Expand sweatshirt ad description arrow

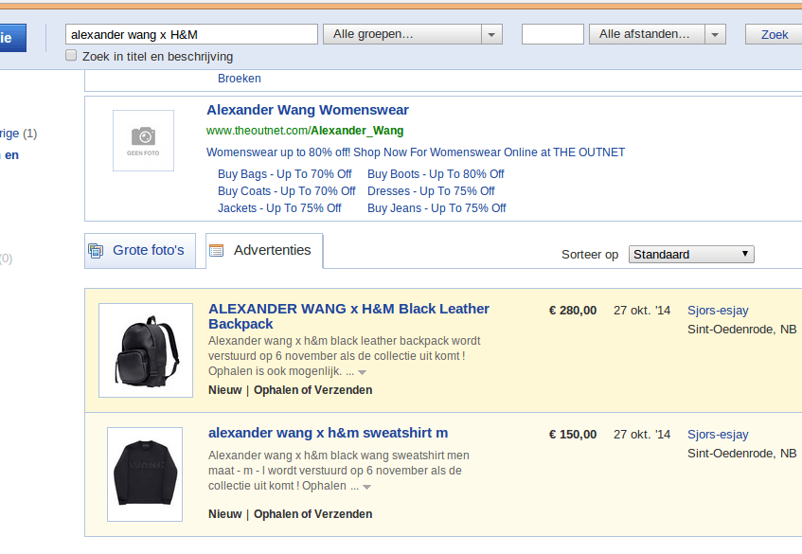pyautogui.click(x=366, y=487)
